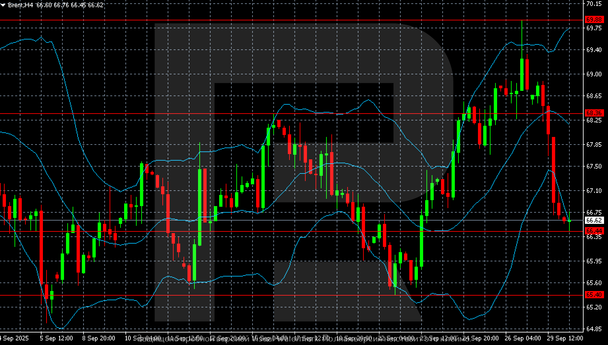Click the 64.85 value on price axis
Image resolution: width=608 pixels, height=345 pixels.
pyautogui.click(x=594, y=329)
